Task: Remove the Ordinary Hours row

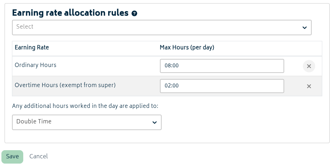Action: pos(309,66)
